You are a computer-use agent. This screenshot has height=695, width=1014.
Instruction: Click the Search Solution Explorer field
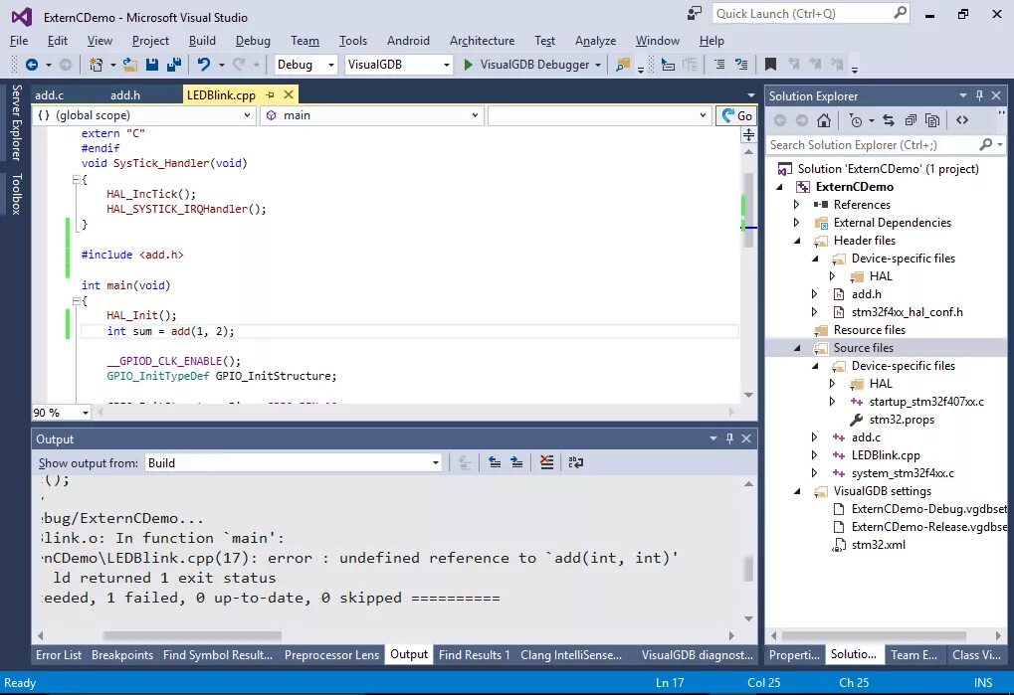coord(886,145)
